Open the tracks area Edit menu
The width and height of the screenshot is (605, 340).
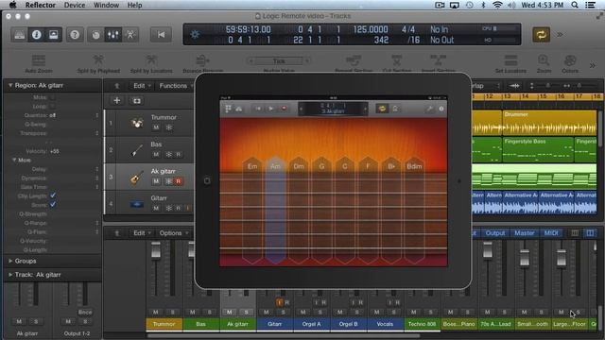click(x=142, y=86)
